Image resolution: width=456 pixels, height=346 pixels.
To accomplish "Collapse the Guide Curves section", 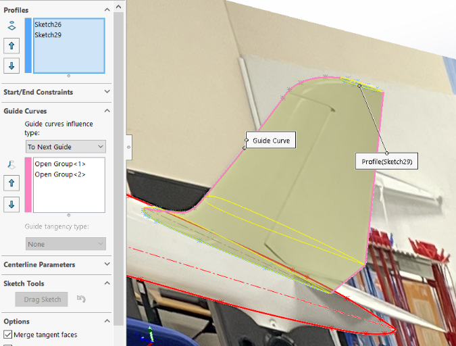I will pos(107,111).
